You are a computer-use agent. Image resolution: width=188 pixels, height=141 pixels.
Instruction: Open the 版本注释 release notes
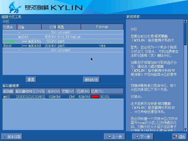pyautogui.click(x=12, y=137)
